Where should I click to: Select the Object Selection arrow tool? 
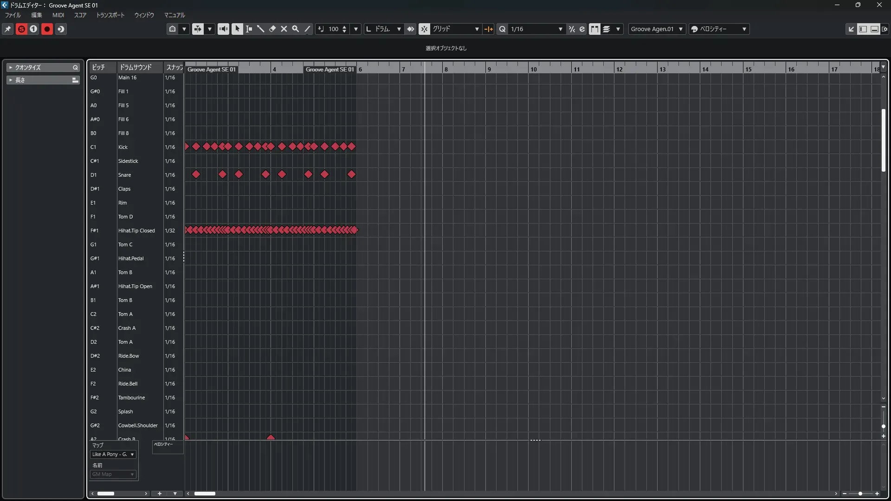[x=237, y=29]
